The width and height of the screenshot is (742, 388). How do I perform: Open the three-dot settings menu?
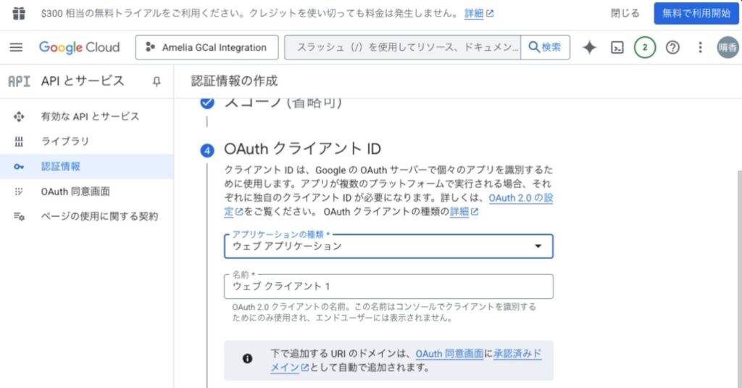700,48
